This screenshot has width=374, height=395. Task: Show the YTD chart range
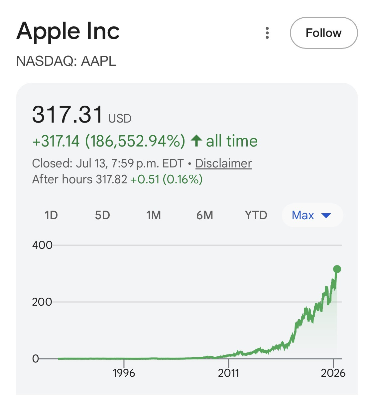coord(256,215)
